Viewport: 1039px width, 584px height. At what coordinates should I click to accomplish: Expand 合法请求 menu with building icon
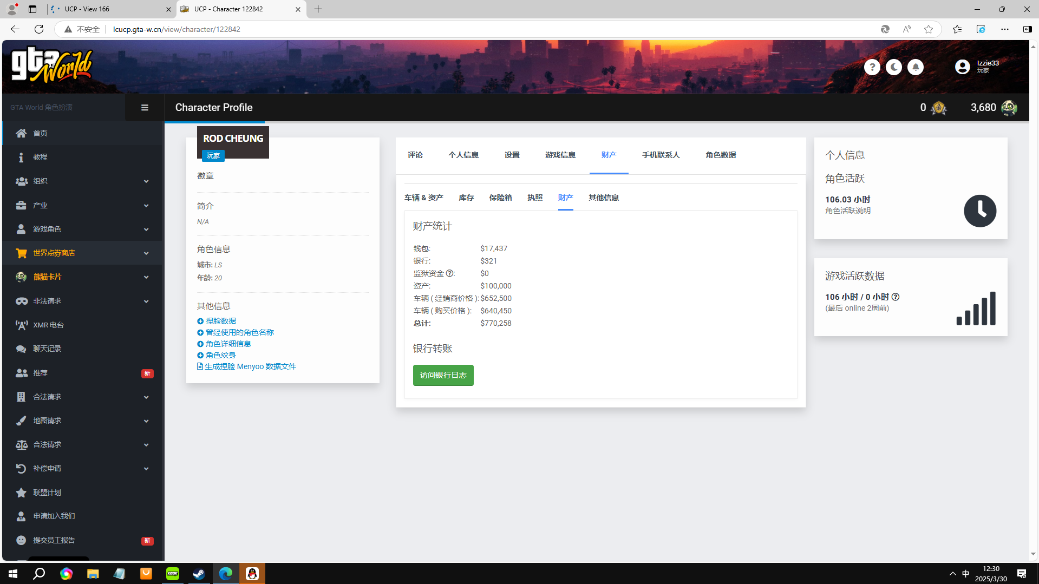tap(82, 397)
